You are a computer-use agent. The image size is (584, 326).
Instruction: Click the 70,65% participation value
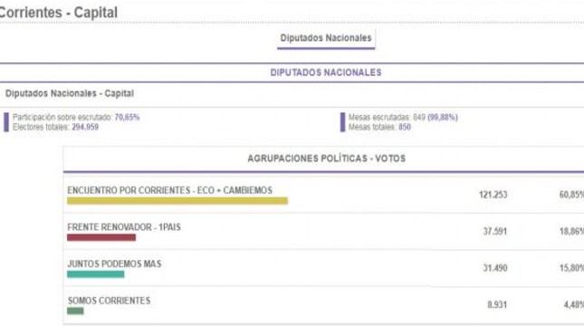pyautogui.click(x=127, y=118)
